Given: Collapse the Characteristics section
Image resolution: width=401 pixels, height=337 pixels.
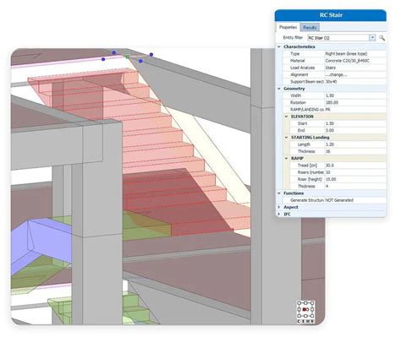Looking at the screenshot, I should point(279,46).
